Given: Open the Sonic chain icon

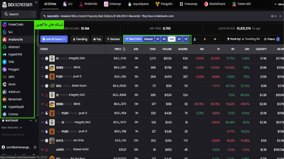Looking at the screenshot, I should click(x=4, y=84).
